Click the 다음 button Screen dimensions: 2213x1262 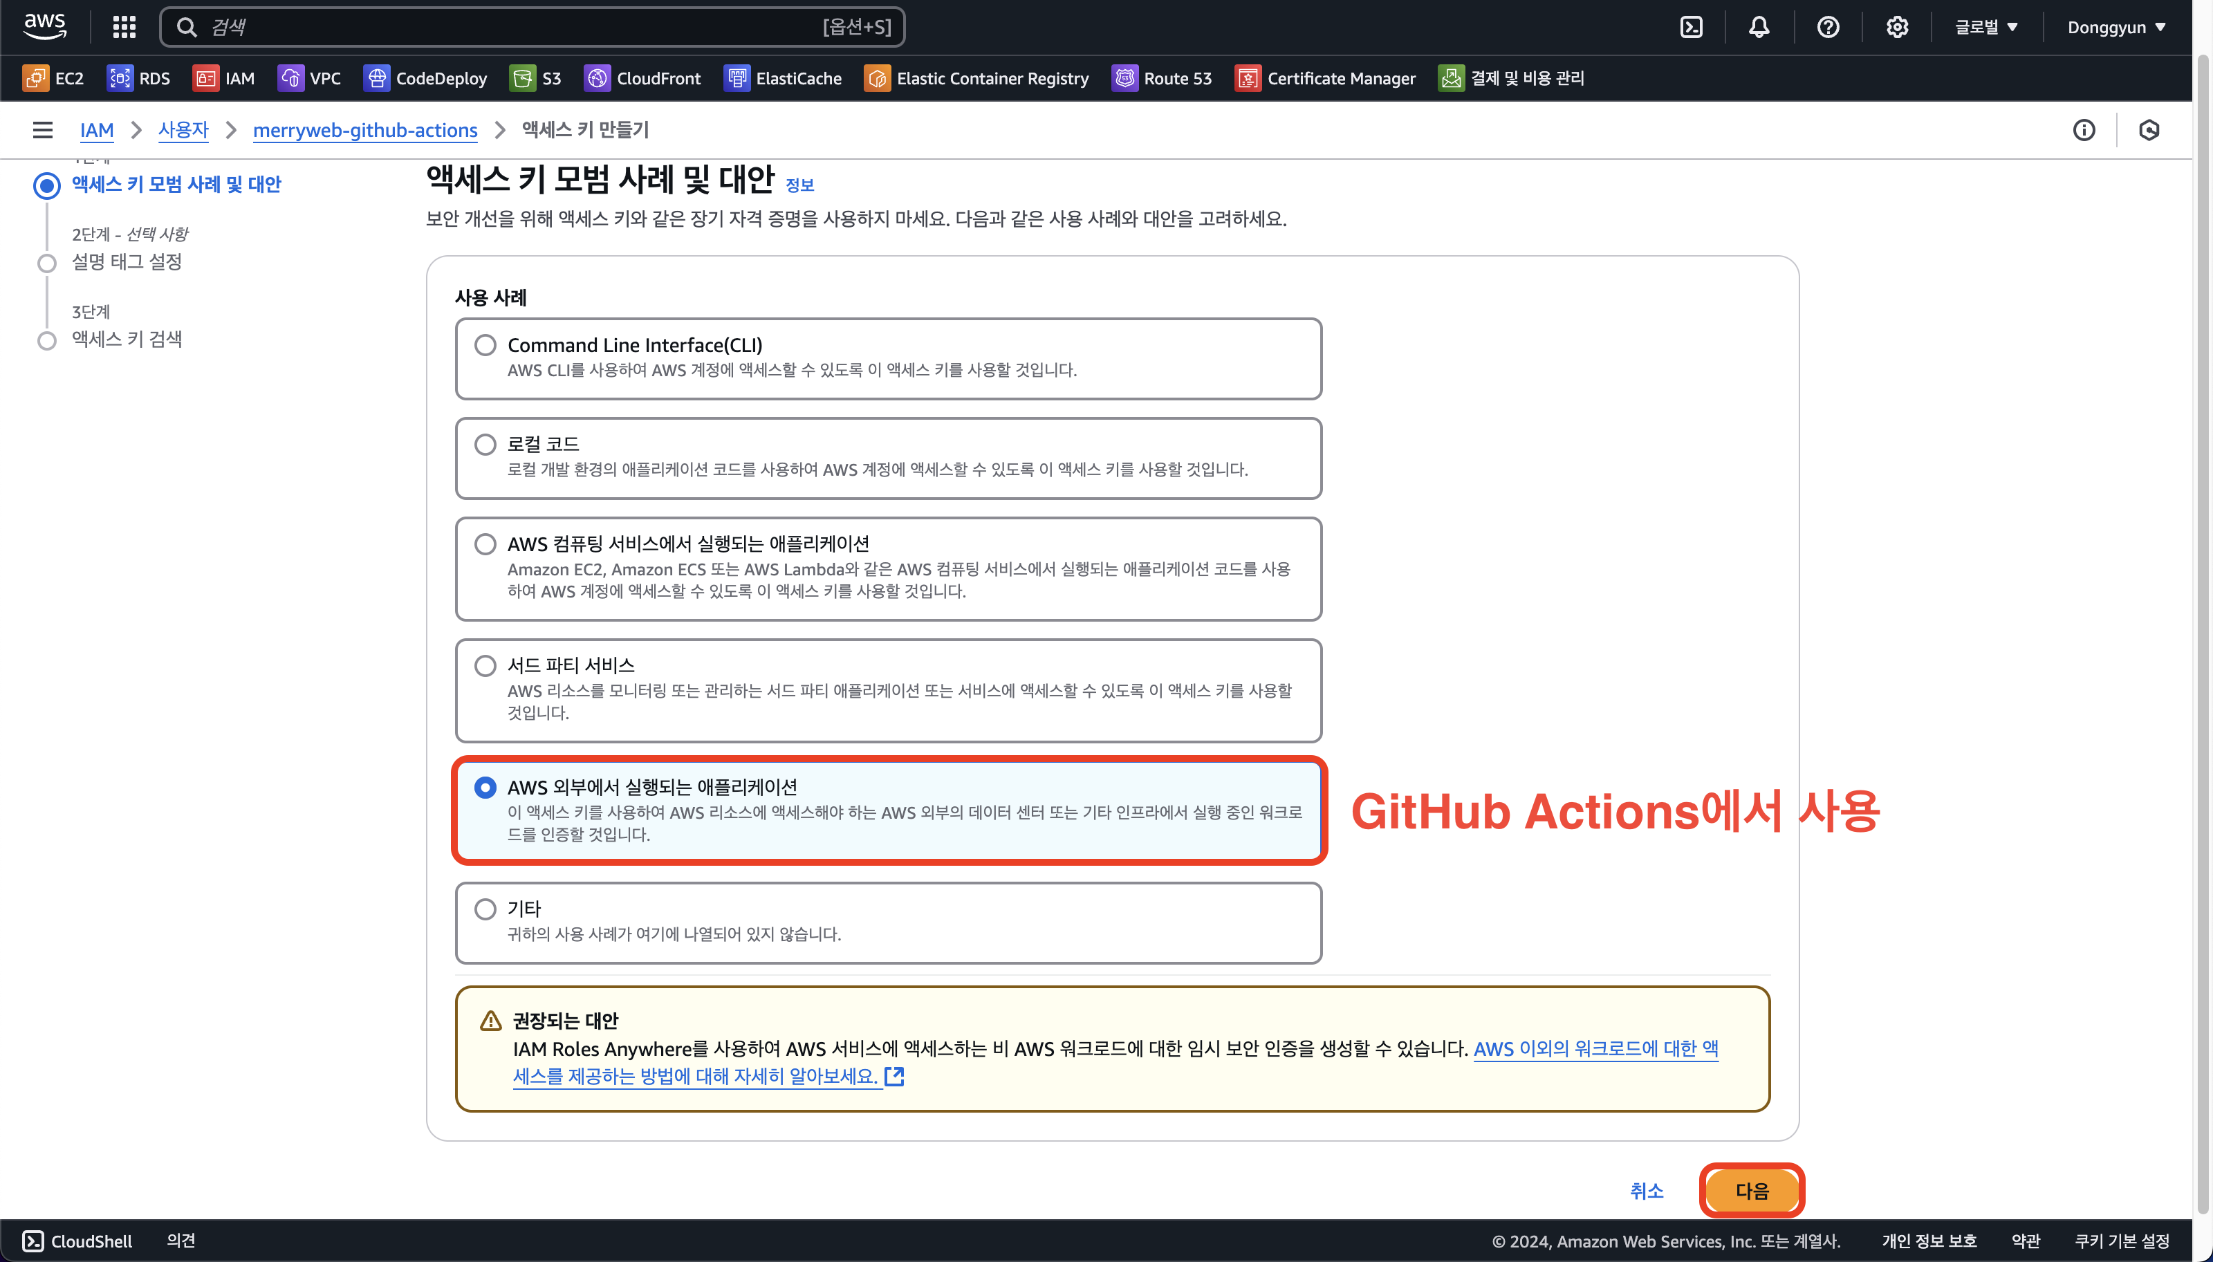point(1751,1191)
